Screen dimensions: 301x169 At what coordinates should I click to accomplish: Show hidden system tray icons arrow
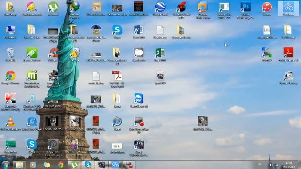pos(266,165)
